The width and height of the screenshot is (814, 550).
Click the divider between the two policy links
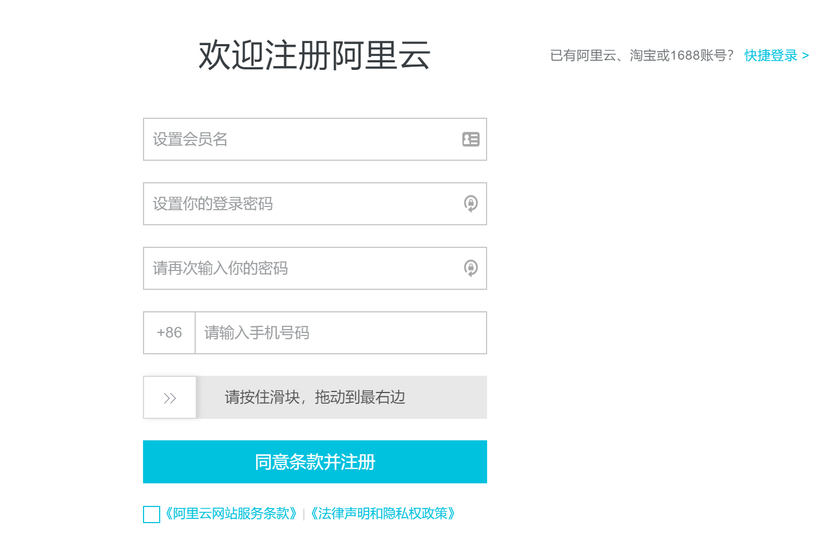(304, 515)
